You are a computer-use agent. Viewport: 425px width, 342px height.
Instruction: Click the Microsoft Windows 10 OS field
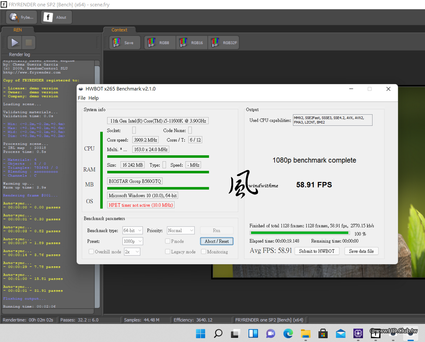click(142, 196)
